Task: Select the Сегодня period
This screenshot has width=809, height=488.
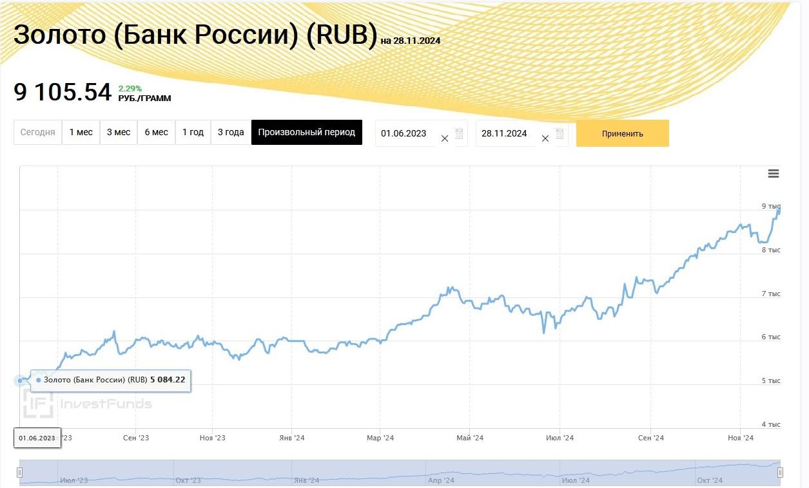Action: click(x=38, y=133)
